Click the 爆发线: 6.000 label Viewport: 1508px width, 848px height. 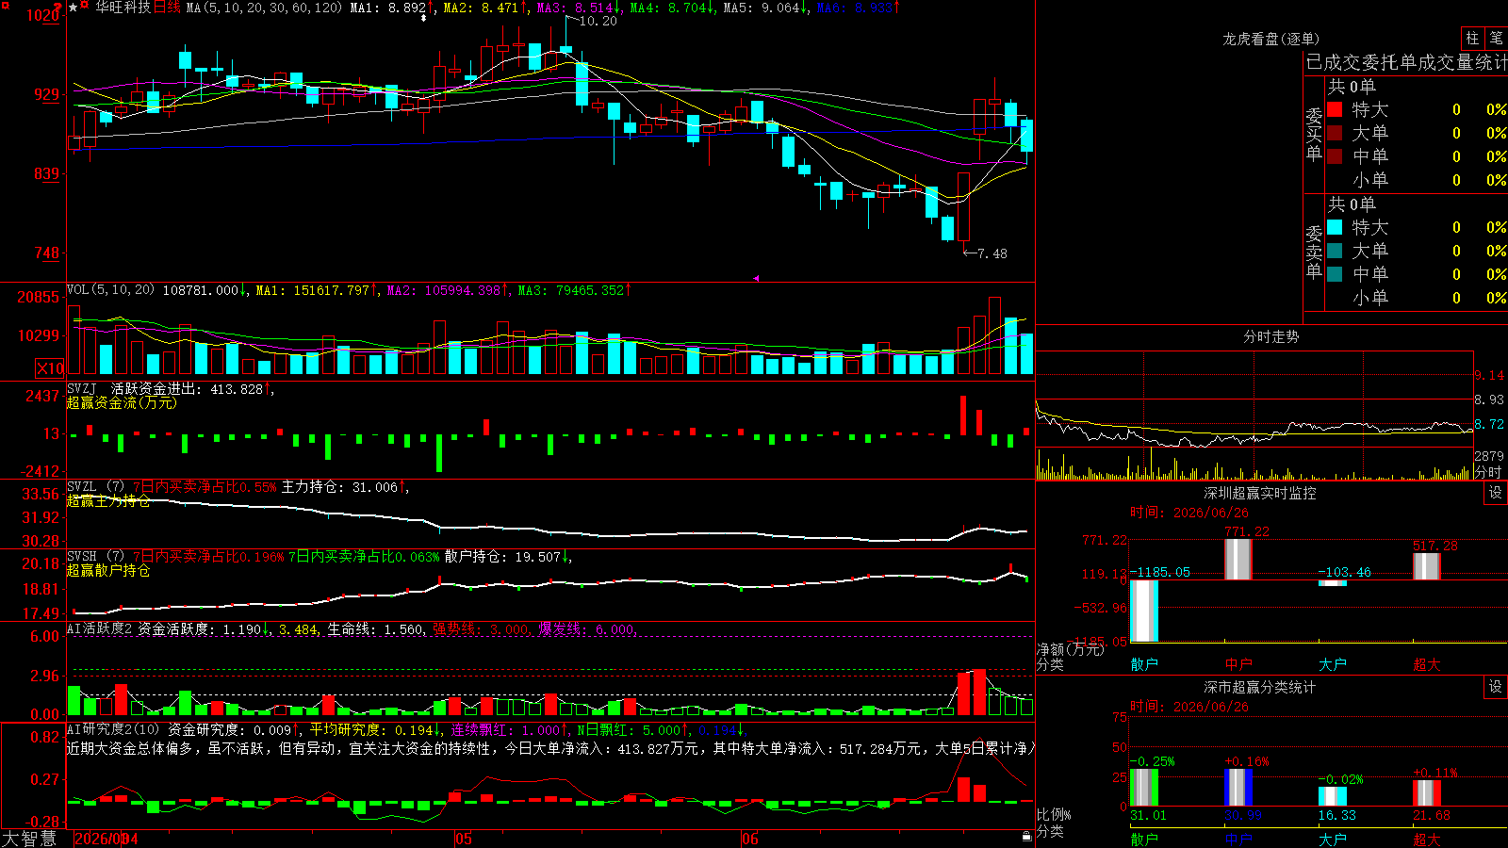pos(587,629)
